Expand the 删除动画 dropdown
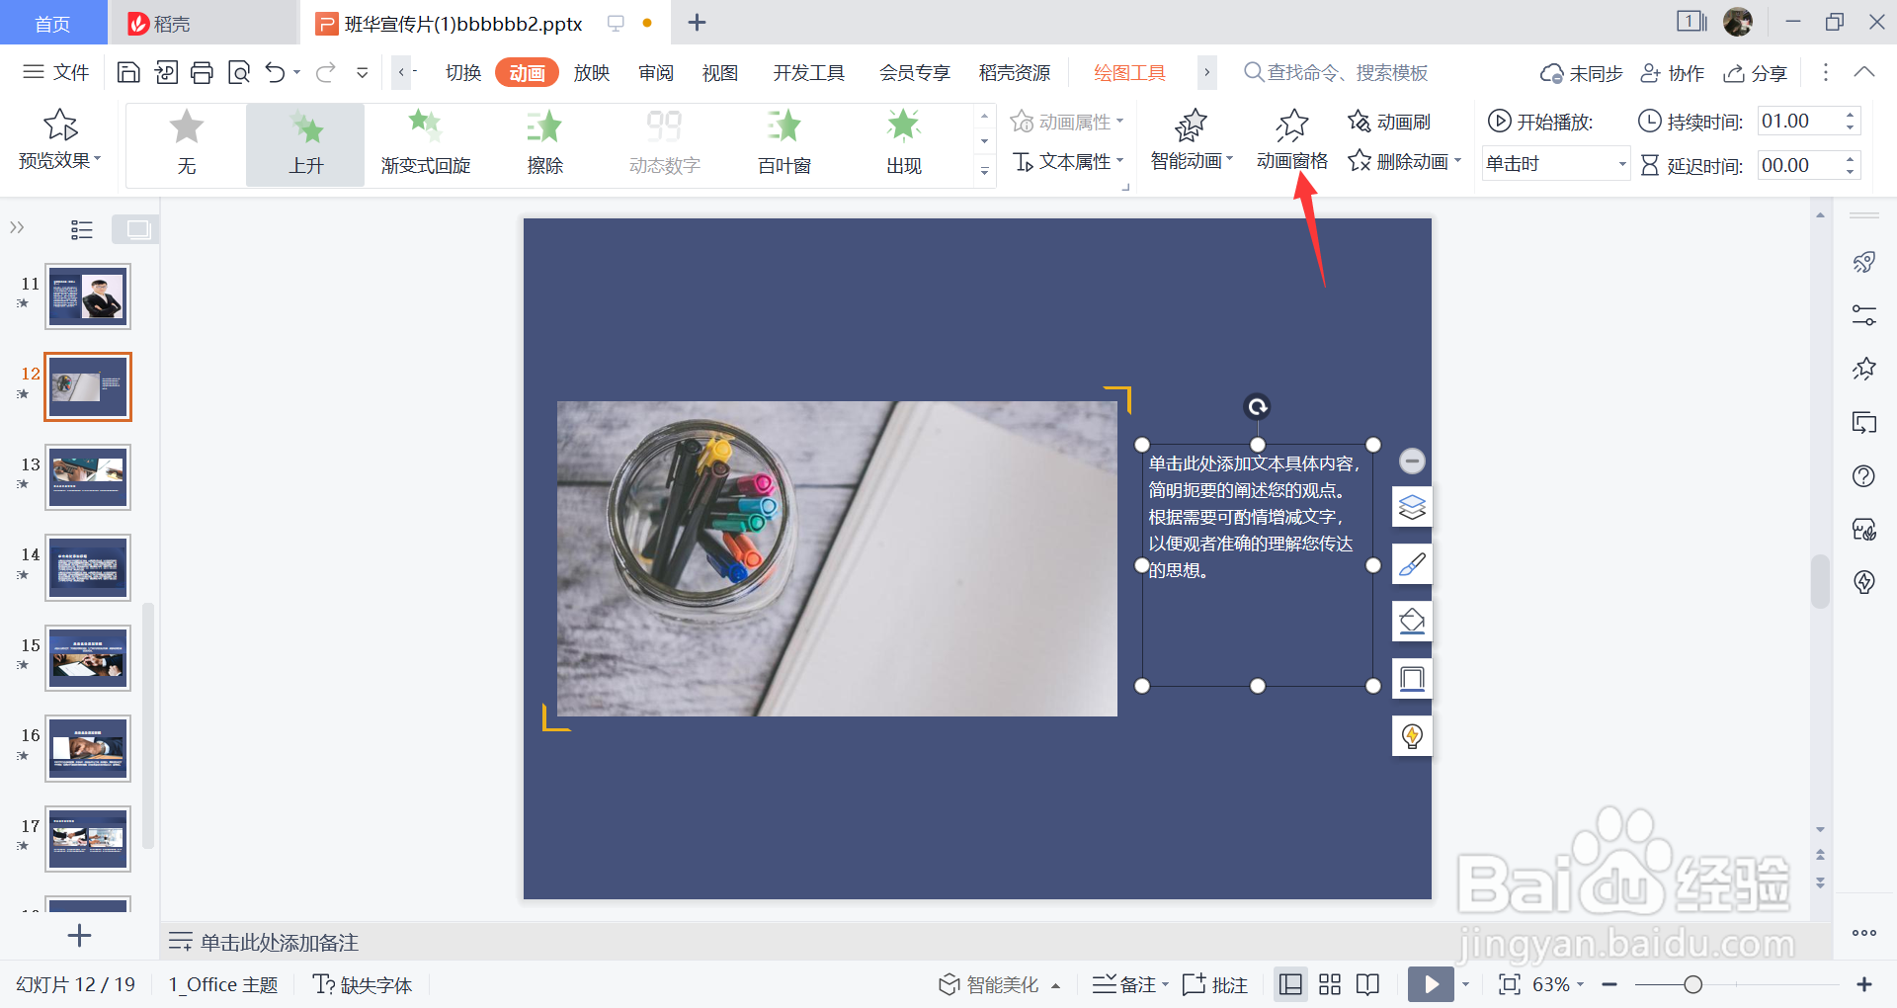Image resolution: width=1897 pixels, height=1008 pixels. tap(1458, 160)
